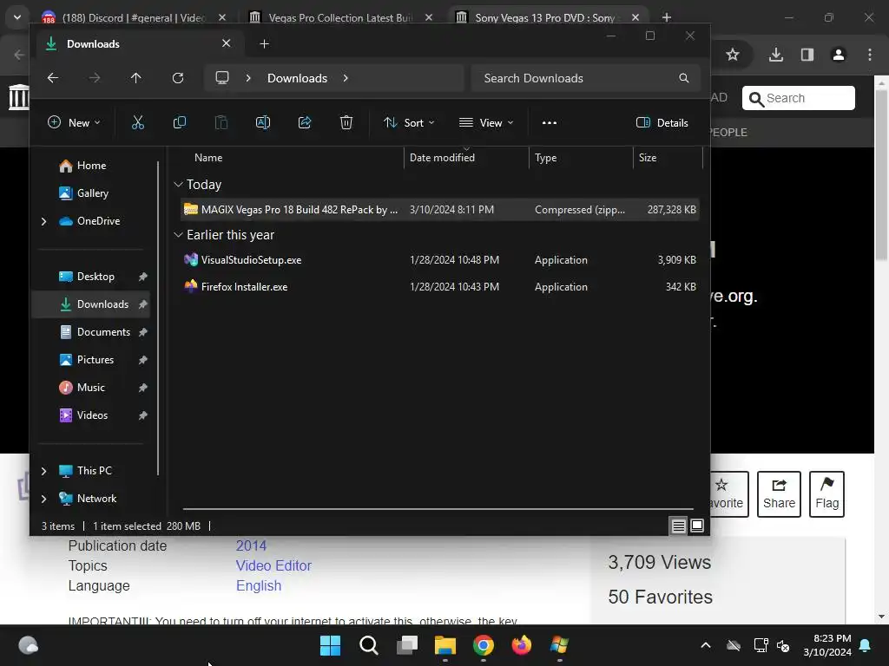The width and height of the screenshot is (889, 666).
Task: Open the New dropdown in File Explorer
Action: (x=74, y=122)
